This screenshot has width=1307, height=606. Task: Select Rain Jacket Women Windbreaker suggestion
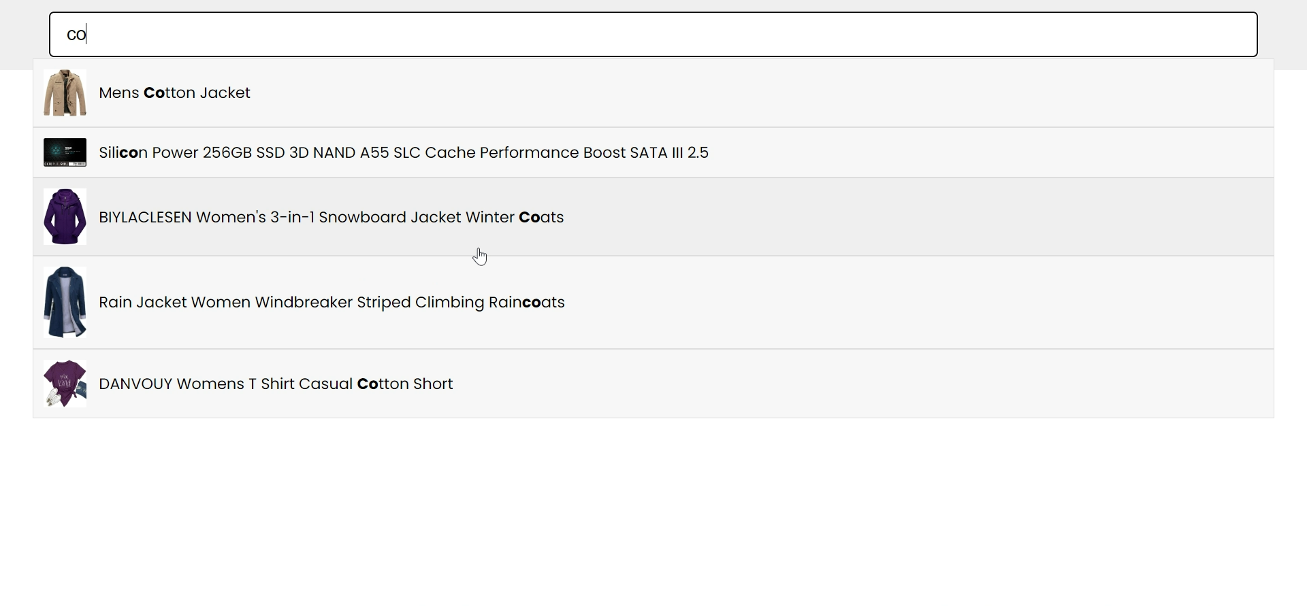click(653, 303)
